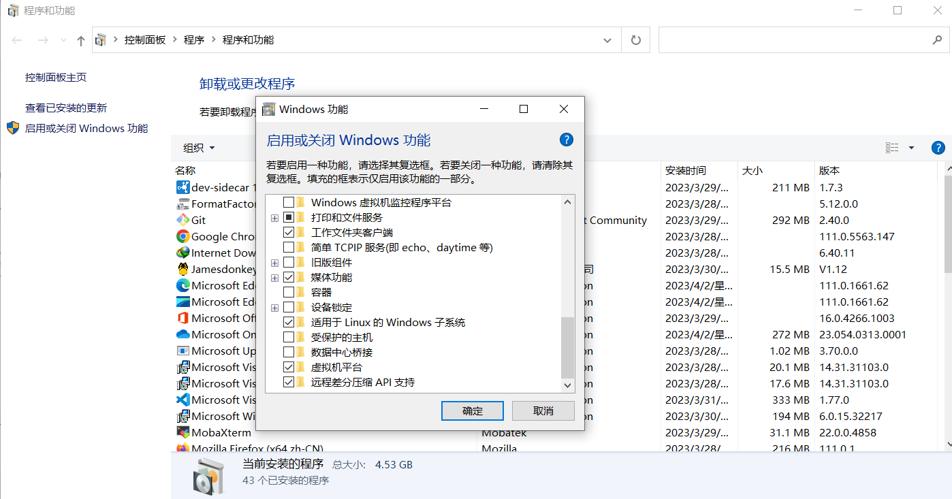
Task: Select the Git icon in the program list
Action: [x=183, y=220]
